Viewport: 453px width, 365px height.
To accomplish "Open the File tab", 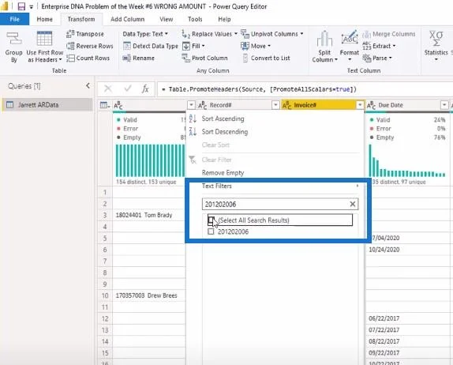I will click(14, 19).
